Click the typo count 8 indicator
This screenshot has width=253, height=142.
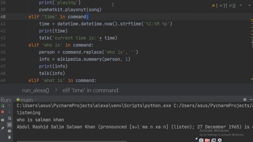pyautogui.click(x=232, y=6)
